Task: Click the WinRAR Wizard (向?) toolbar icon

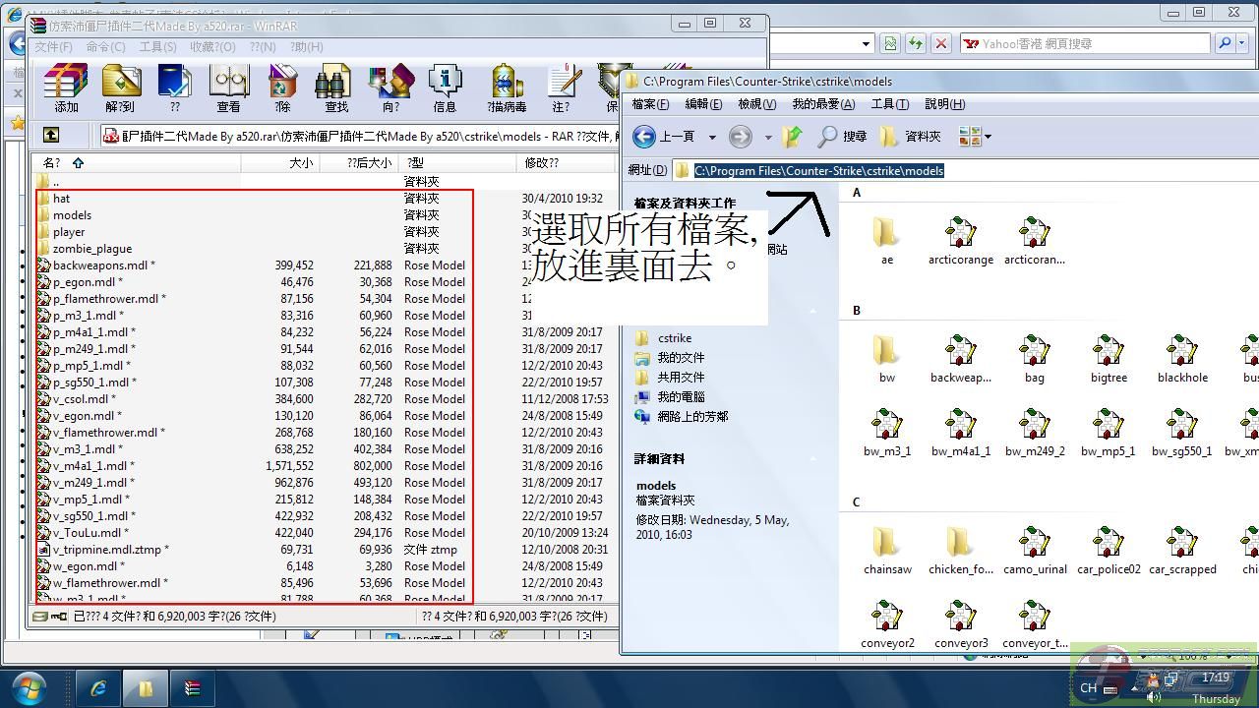Action: (390, 88)
